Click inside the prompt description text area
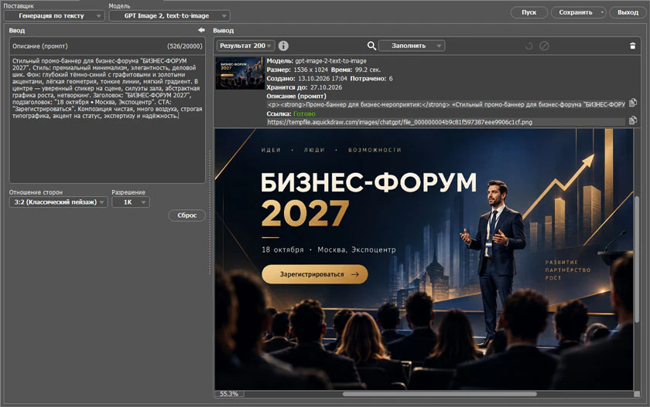This screenshot has height=407, width=650. tap(108, 119)
